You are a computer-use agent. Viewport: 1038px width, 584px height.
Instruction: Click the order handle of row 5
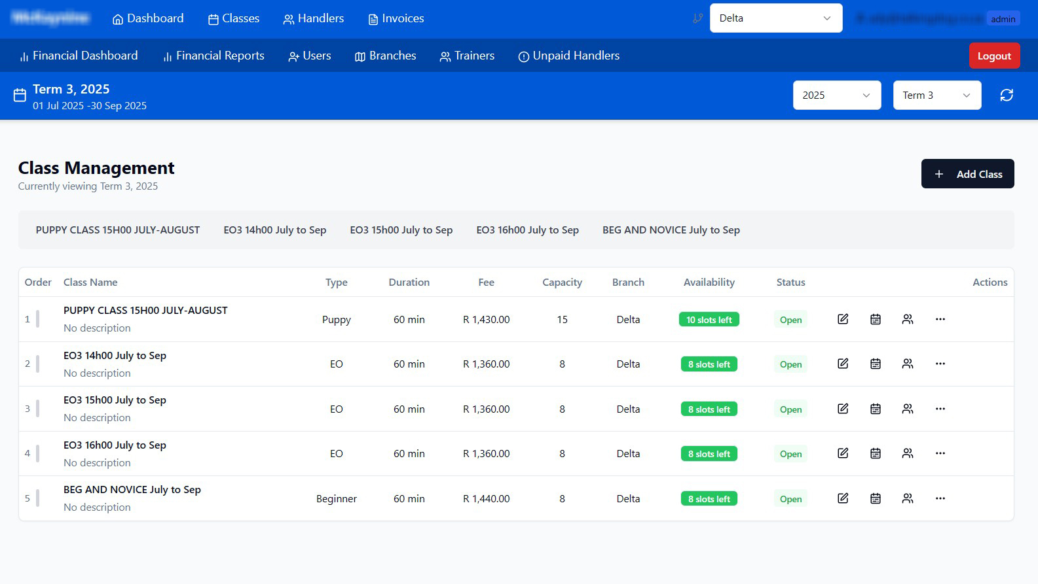(x=37, y=498)
